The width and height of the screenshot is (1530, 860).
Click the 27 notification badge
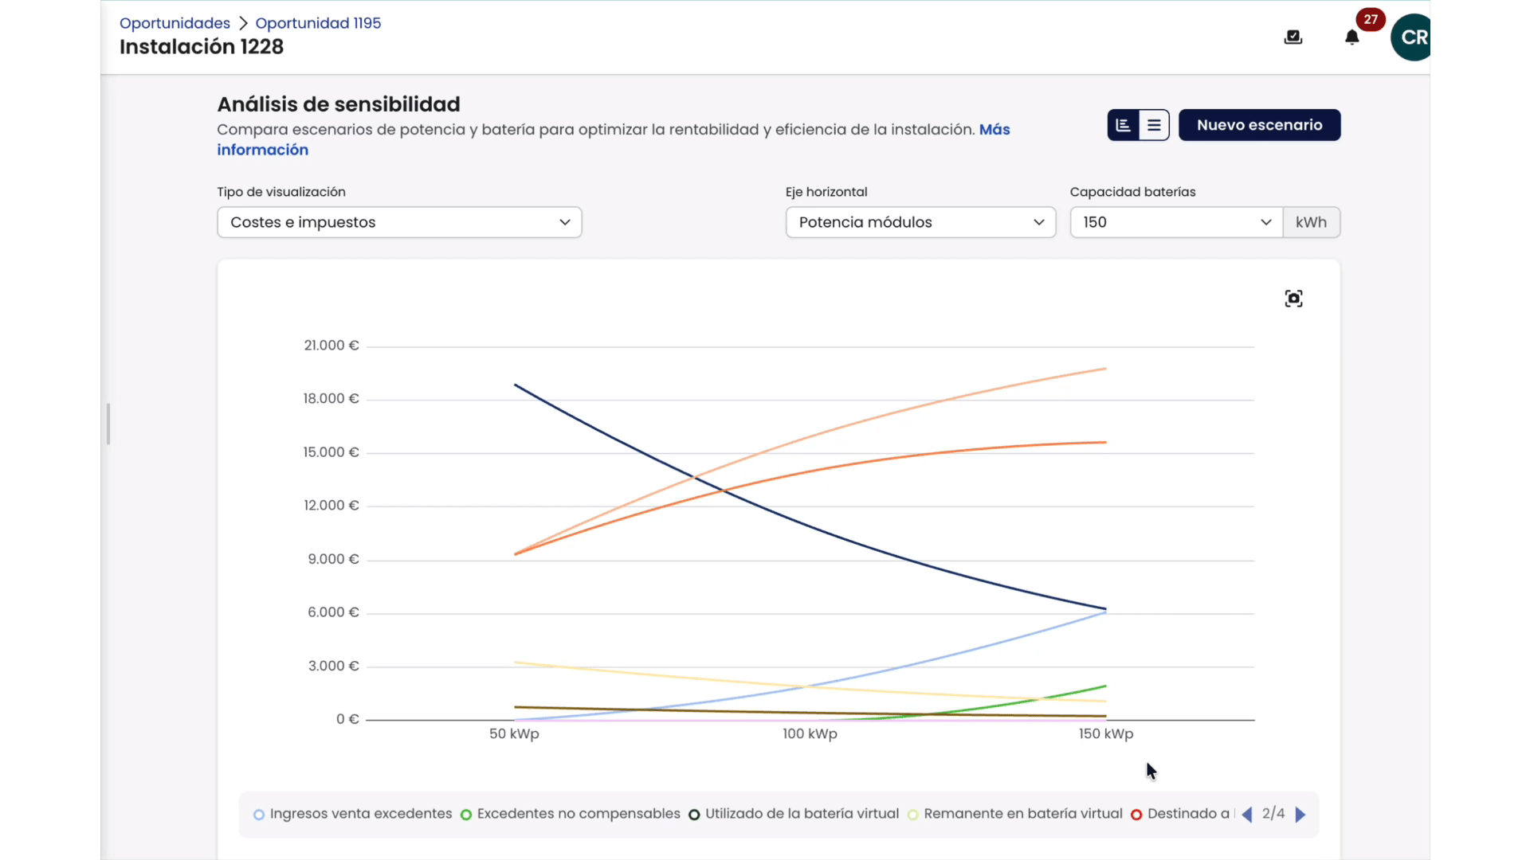click(1370, 19)
